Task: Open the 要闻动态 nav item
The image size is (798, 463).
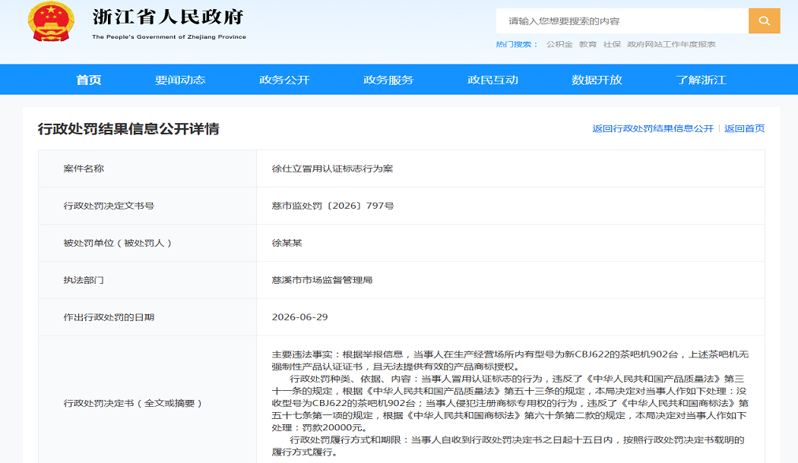Action: [180, 80]
